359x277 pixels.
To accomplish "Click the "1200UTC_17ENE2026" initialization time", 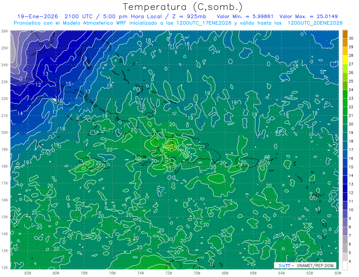I will tap(204, 23).
